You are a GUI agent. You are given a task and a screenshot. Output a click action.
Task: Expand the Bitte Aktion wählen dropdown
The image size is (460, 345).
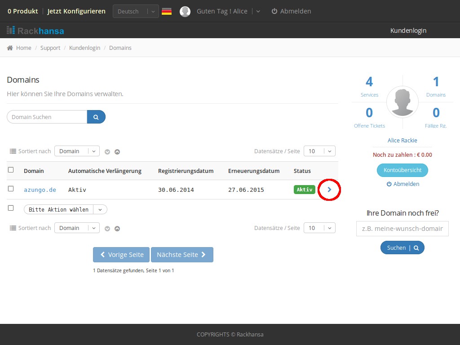tap(100, 209)
